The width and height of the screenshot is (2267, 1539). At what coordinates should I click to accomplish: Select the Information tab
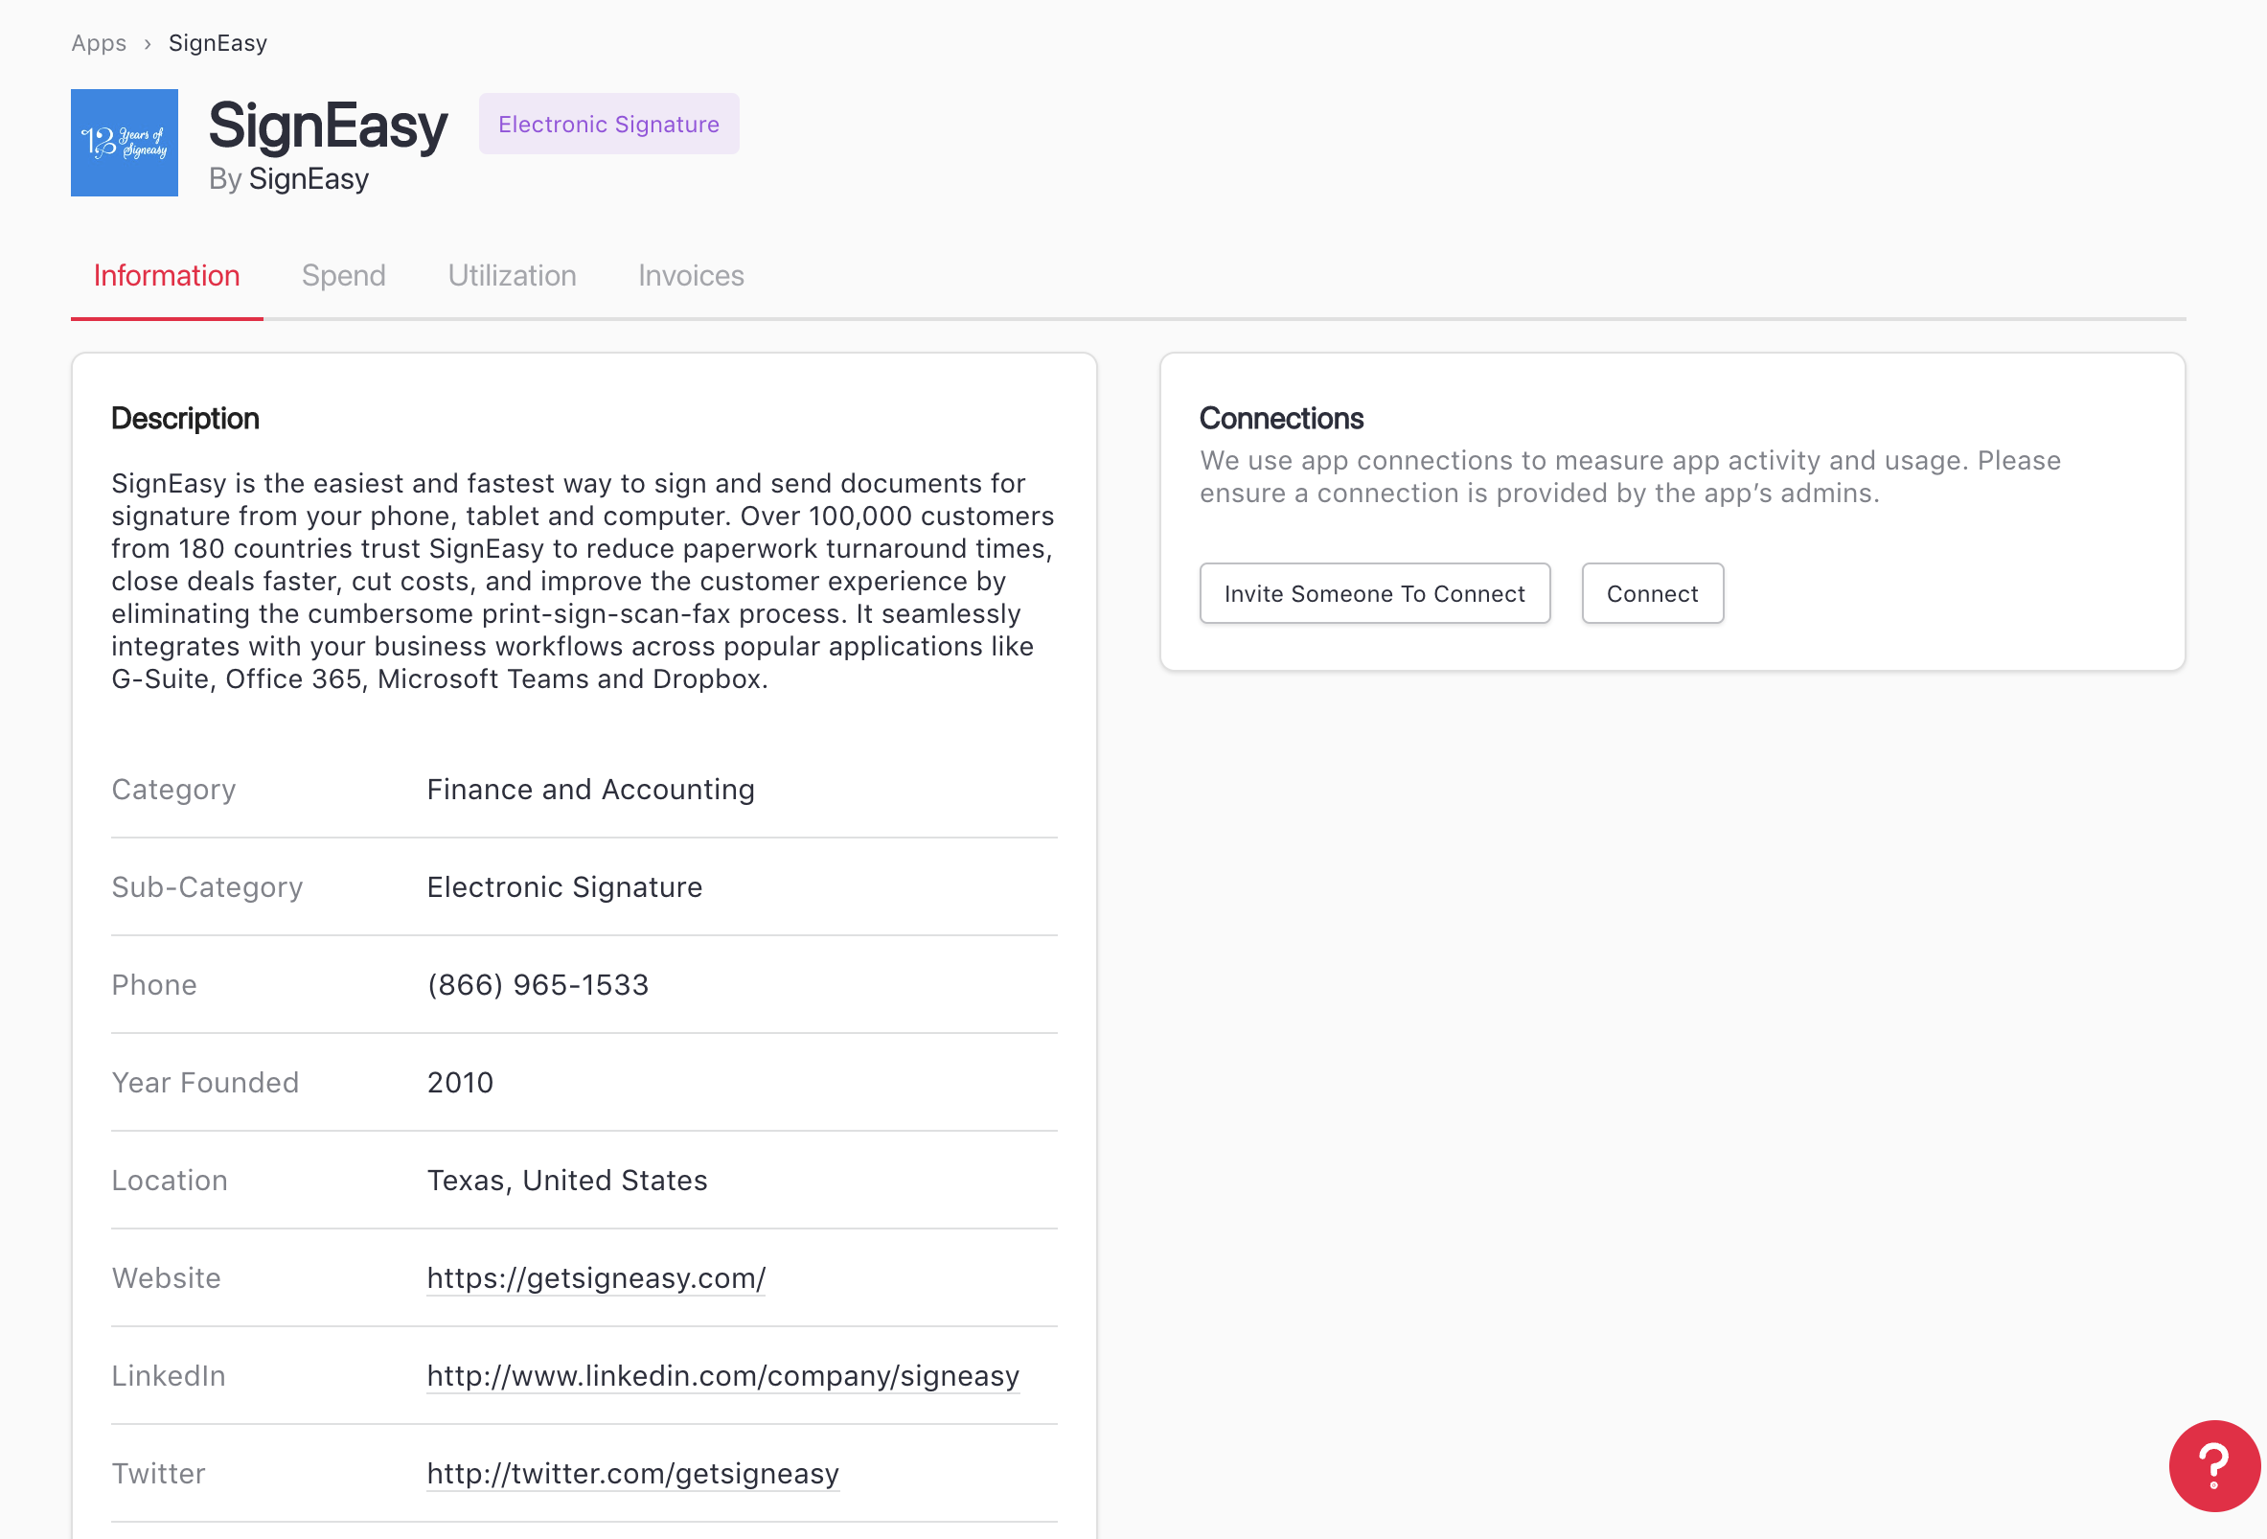coord(166,275)
